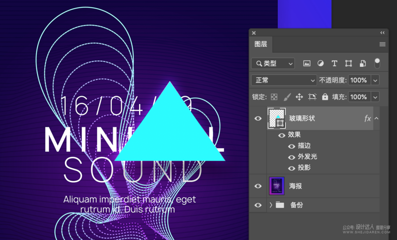Select the 玻璃形状 layer thumbnail
This screenshot has width=397, height=240.
[x=276, y=118]
